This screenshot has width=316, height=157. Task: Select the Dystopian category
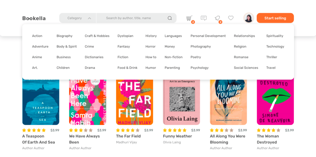tap(125, 36)
